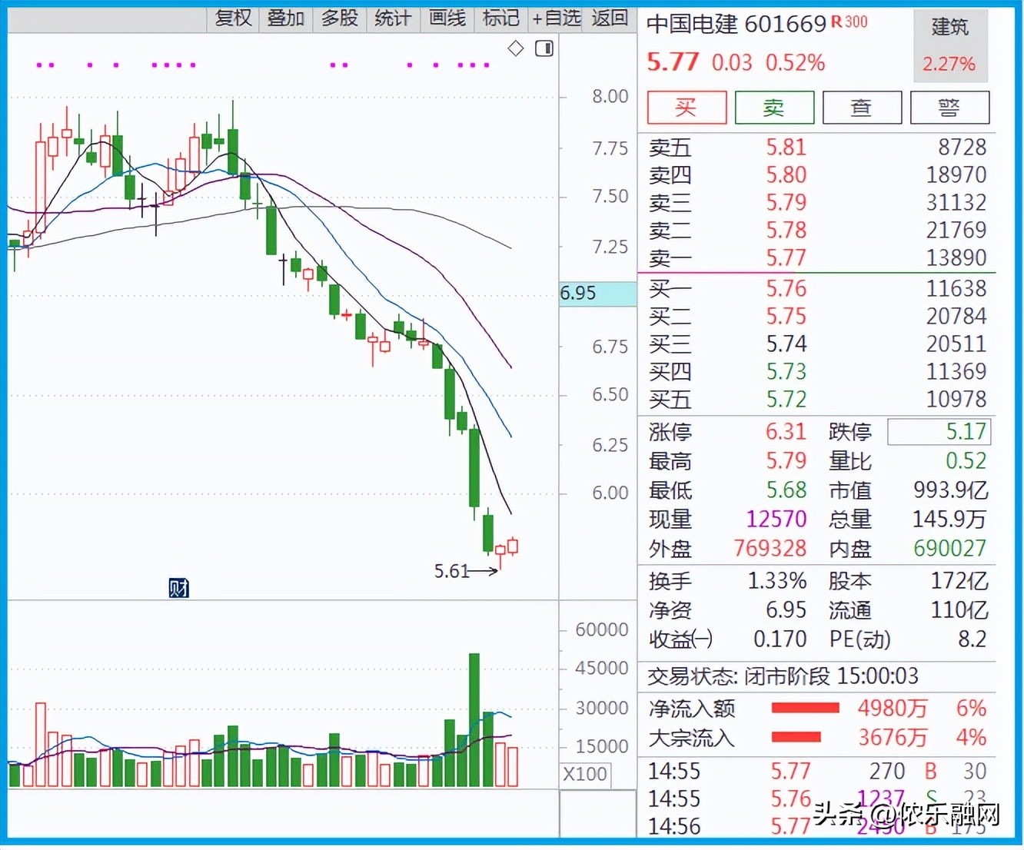Click the green 卖 sell button
Viewport: 1024px width, 850px height.
click(x=774, y=107)
